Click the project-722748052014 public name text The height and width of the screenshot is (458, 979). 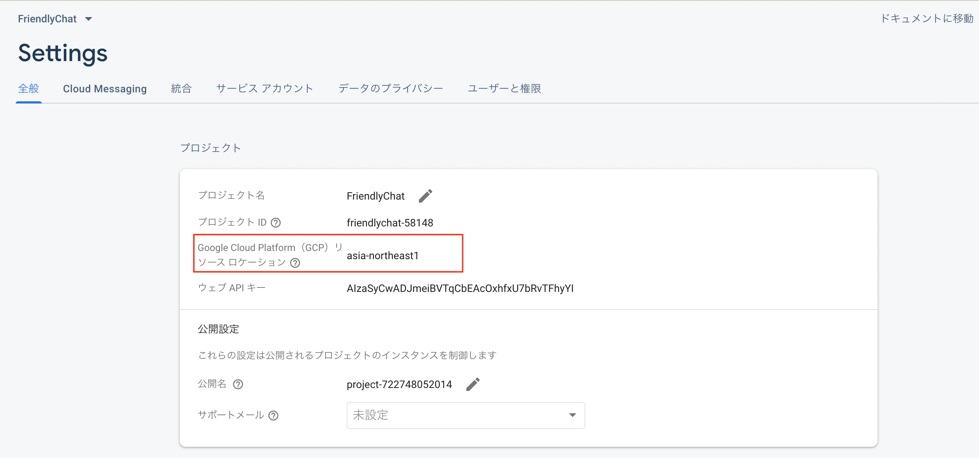tap(399, 384)
